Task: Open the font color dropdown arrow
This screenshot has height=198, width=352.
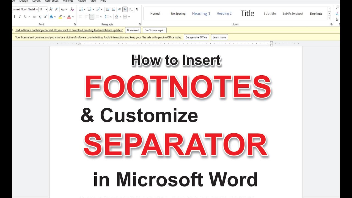Action: [x=73, y=17]
